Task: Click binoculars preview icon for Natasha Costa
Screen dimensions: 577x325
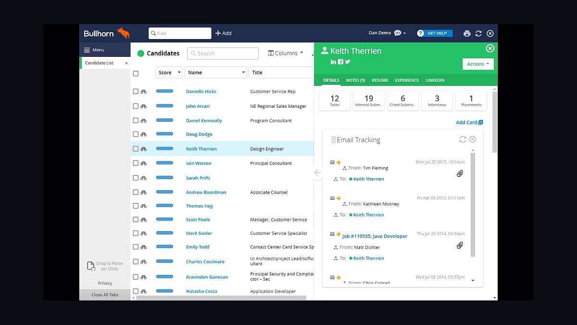Action: point(143,291)
